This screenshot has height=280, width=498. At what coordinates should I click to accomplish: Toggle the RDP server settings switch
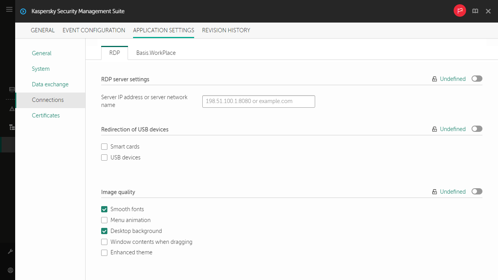[477, 79]
